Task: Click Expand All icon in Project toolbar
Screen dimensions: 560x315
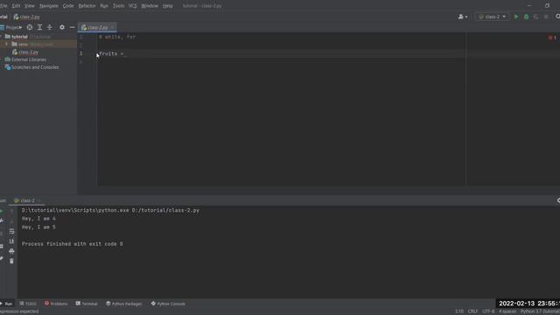Action: click(39, 27)
